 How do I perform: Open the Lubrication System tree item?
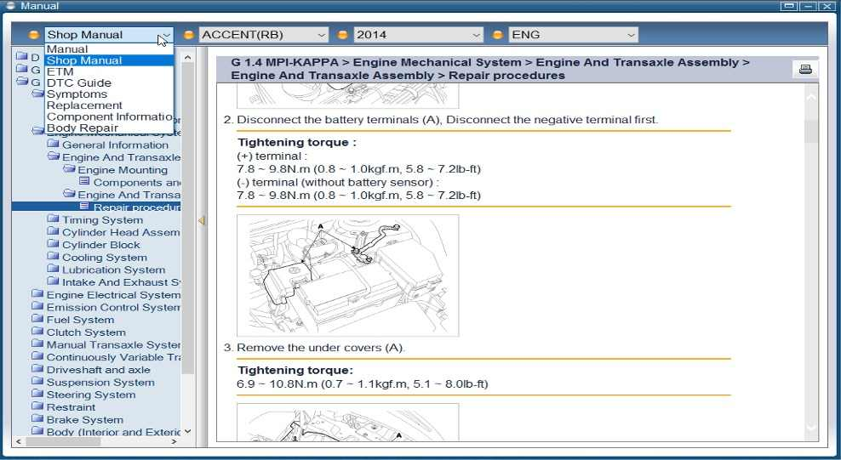click(113, 270)
